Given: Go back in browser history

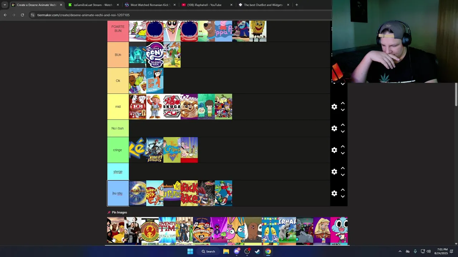Looking at the screenshot, I should [x=5, y=15].
